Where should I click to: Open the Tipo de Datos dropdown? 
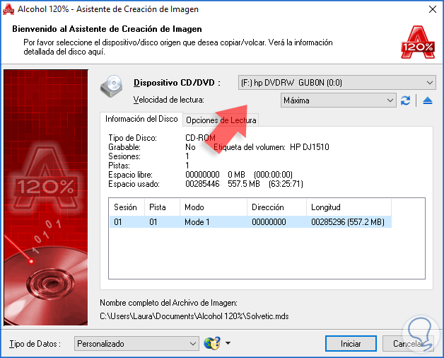136,344
